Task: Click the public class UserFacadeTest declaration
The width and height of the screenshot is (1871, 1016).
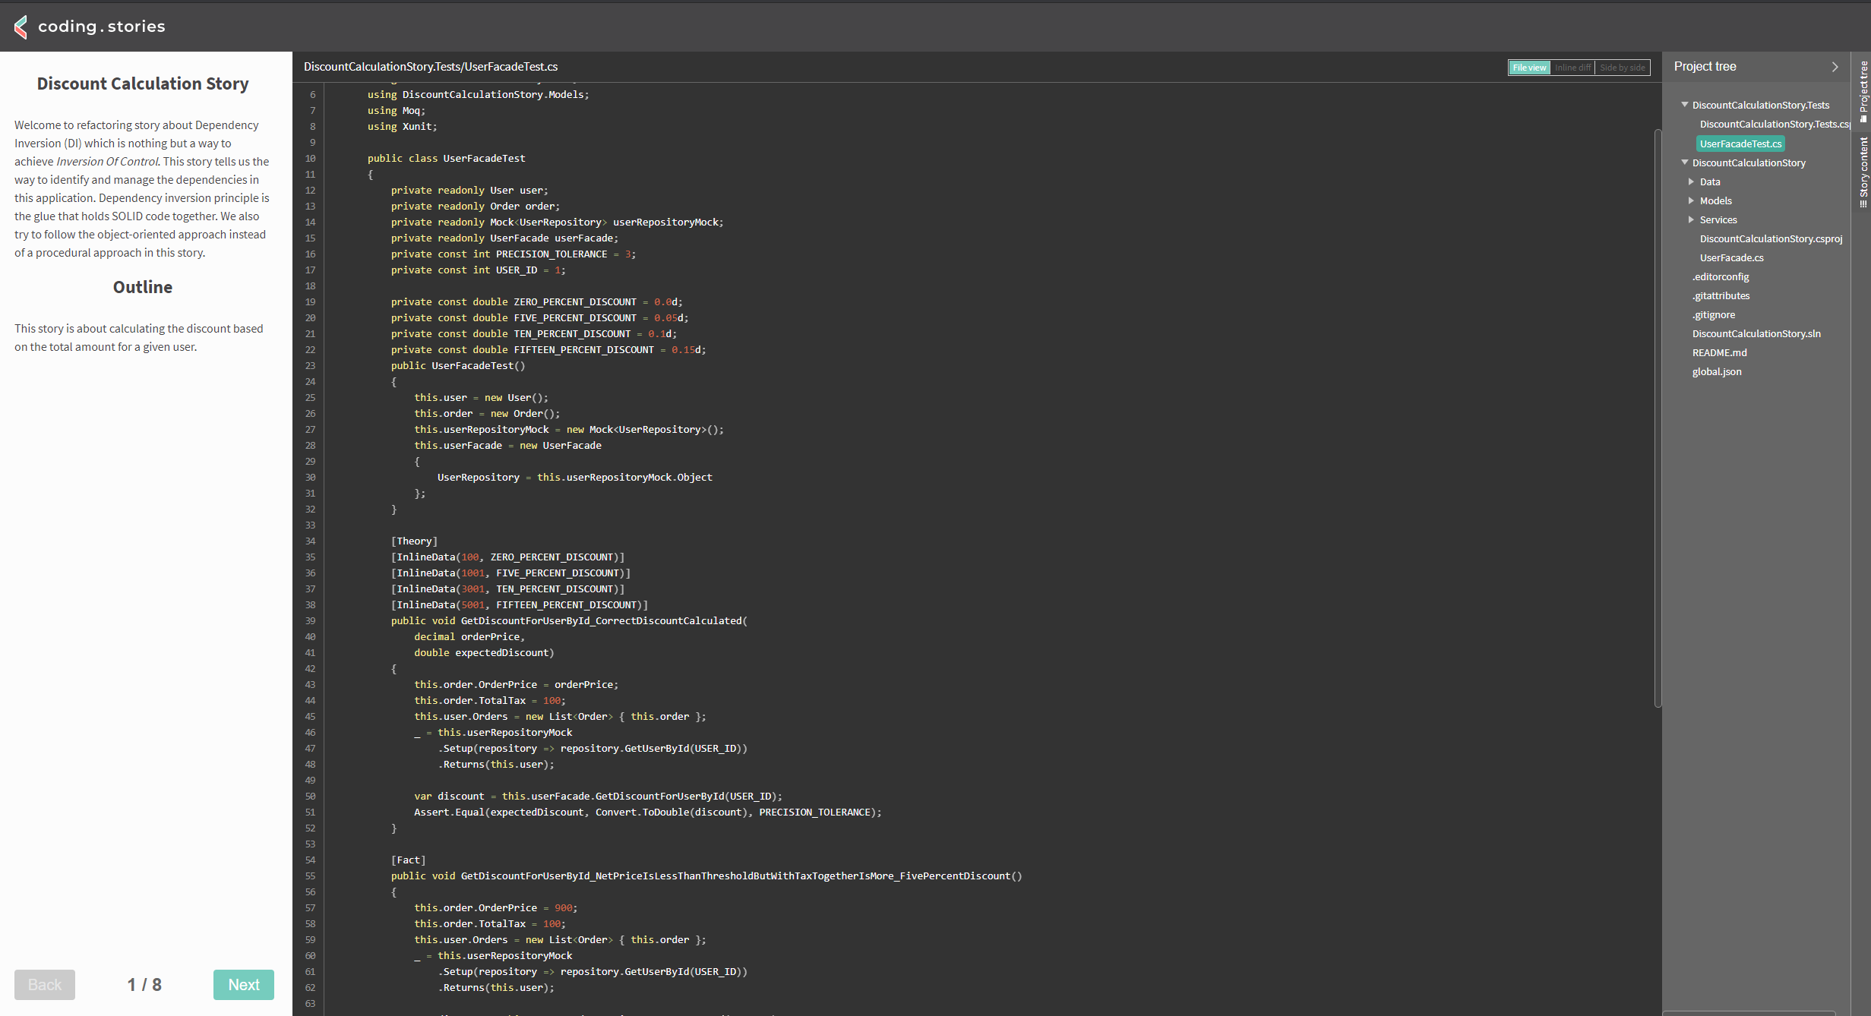Action: click(x=446, y=158)
